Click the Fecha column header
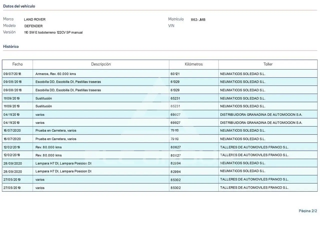320x240 pixels. (x=17, y=64)
